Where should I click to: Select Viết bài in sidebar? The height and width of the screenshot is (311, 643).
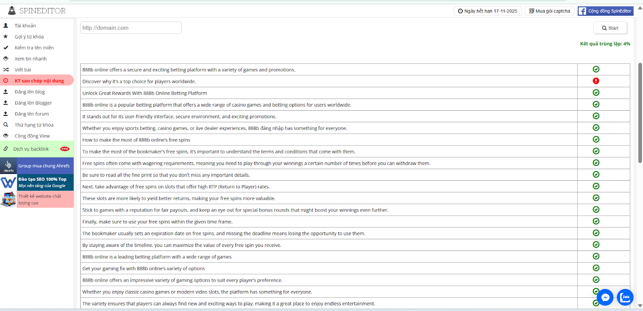23,70
